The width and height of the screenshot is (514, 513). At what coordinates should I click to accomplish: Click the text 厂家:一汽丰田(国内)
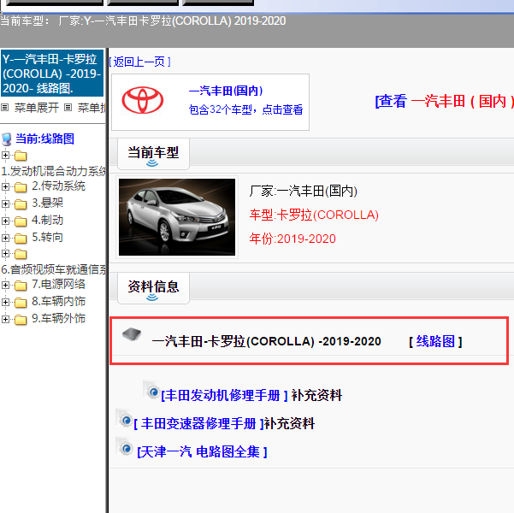(303, 192)
